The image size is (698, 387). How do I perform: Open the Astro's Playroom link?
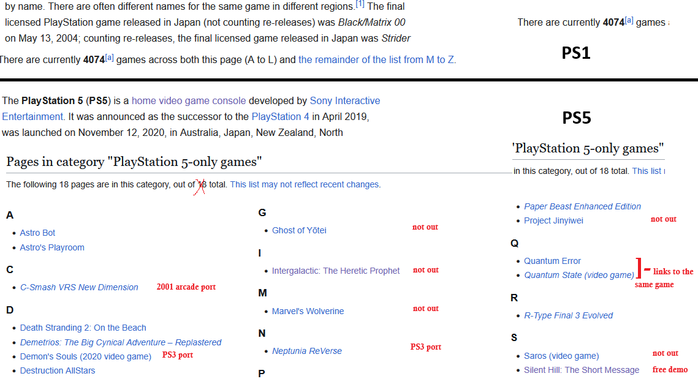tap(52, 247)
